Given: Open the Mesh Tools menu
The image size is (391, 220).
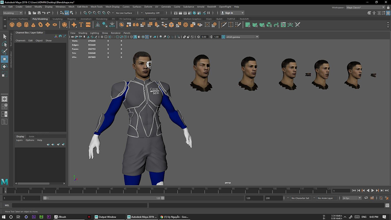Looking at the screenshot, I should click(x=96, y=7).
